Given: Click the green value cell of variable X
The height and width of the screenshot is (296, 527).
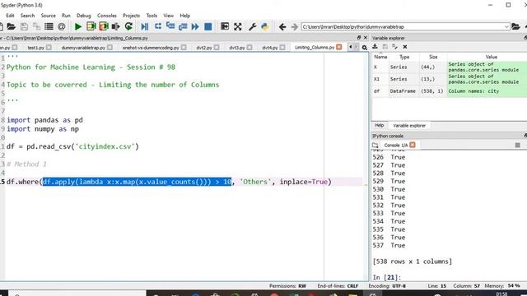Looking at the screenshot, I should 487,67.
